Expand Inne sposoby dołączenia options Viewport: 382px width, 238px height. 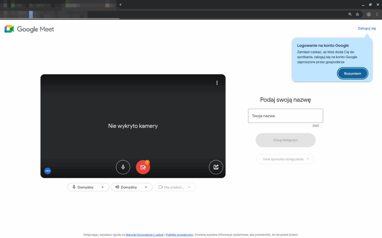[285, 159]
